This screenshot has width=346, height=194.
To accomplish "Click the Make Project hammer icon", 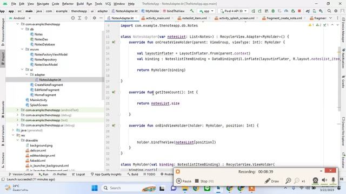I will (192, 11).
